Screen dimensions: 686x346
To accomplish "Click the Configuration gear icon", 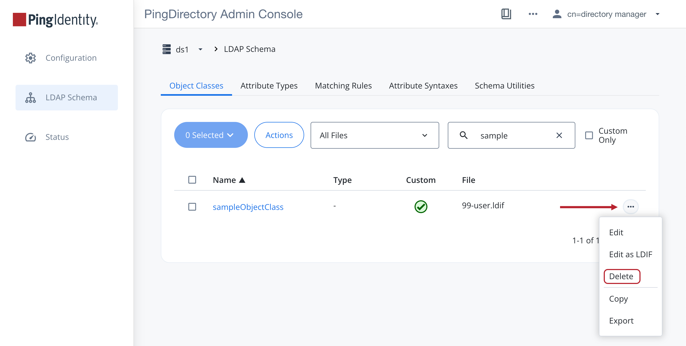I will [31, 58].
